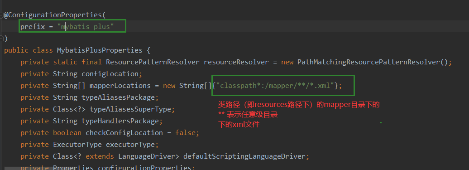The height and width of the screenshot is (170, 469).
Task: Click the false value of checkConfigLocation
Action: [x=185, y=132]
